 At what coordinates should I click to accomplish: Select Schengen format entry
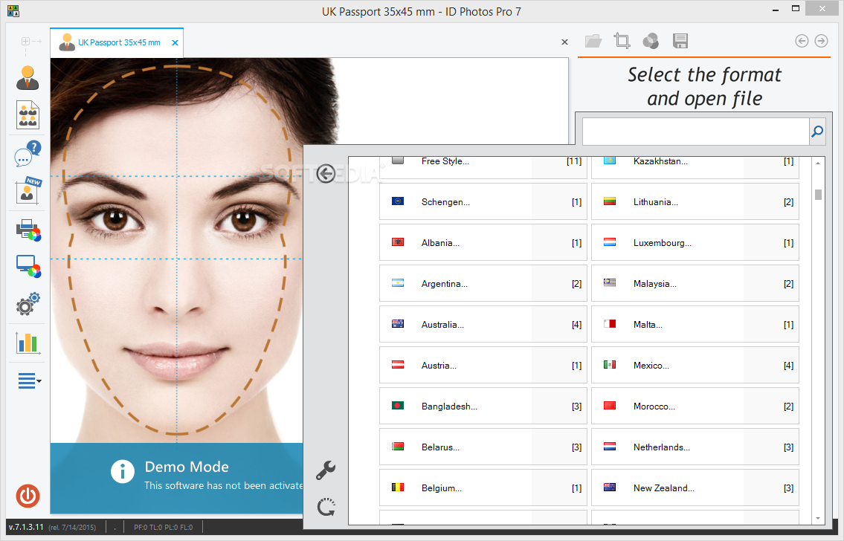pos(483,201)
